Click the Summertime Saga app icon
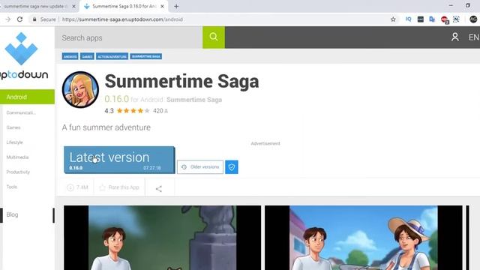480x270 pixels. pos(80,90)
